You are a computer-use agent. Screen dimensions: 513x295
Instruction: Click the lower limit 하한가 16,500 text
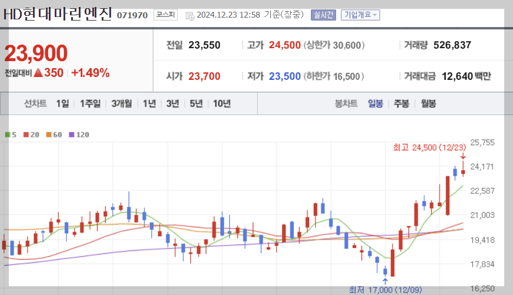[334, 76]
